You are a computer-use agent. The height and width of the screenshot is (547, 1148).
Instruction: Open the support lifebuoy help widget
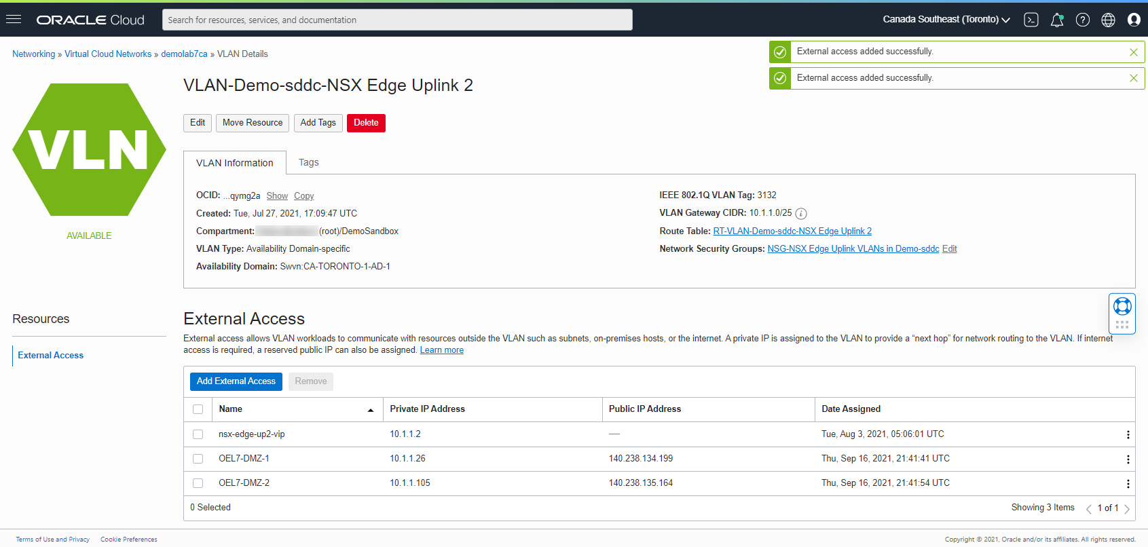pos(1122,306)
